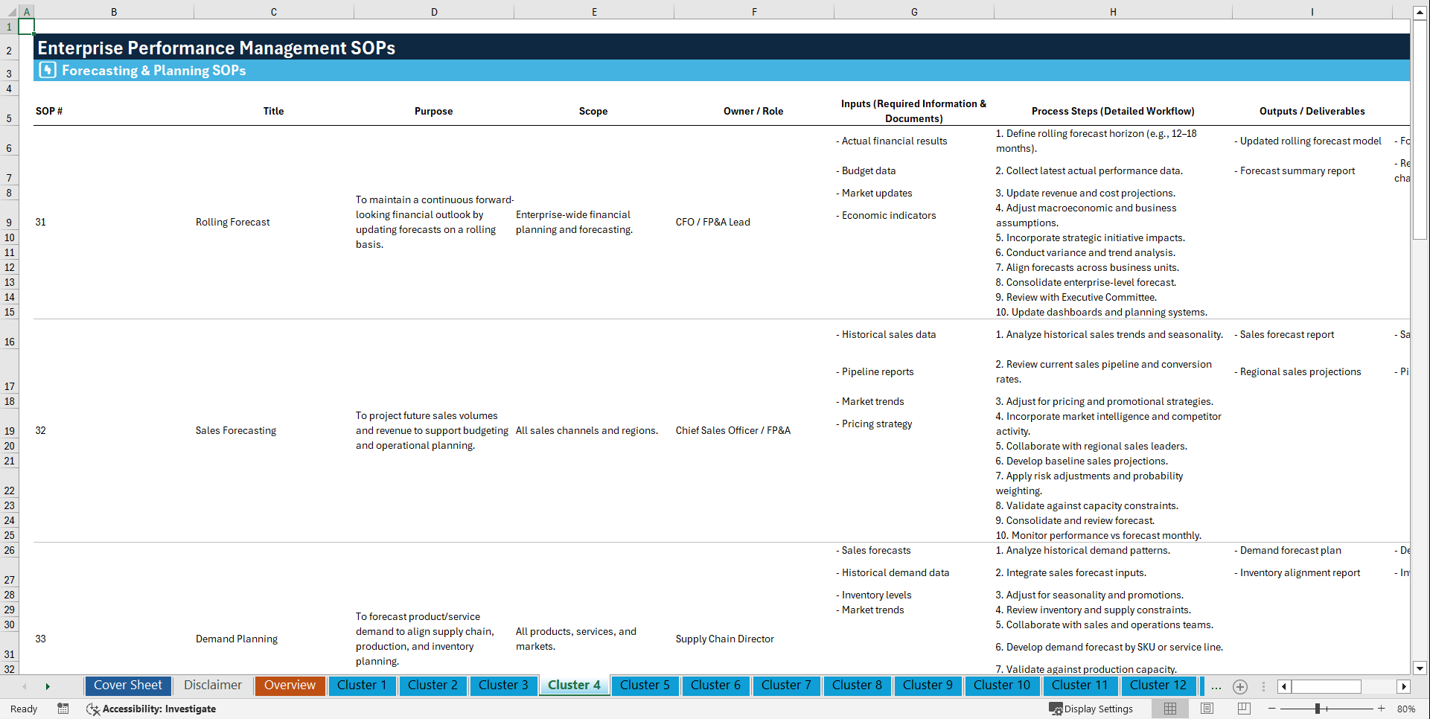The image size is (1430, 719).
Task: Open the hidden sheets list via ellipsis
Action: pyautogui.click(x=1216, y=686)
